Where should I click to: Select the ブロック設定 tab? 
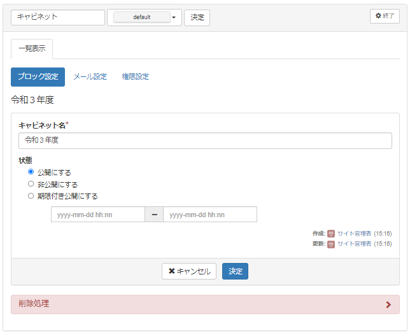coord(38,77)
